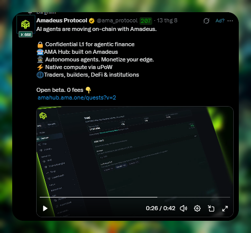Click the line 'Confidential L1 for agentic finance'
The width and height of the screenshot is (251, 233).
point(90,44)
